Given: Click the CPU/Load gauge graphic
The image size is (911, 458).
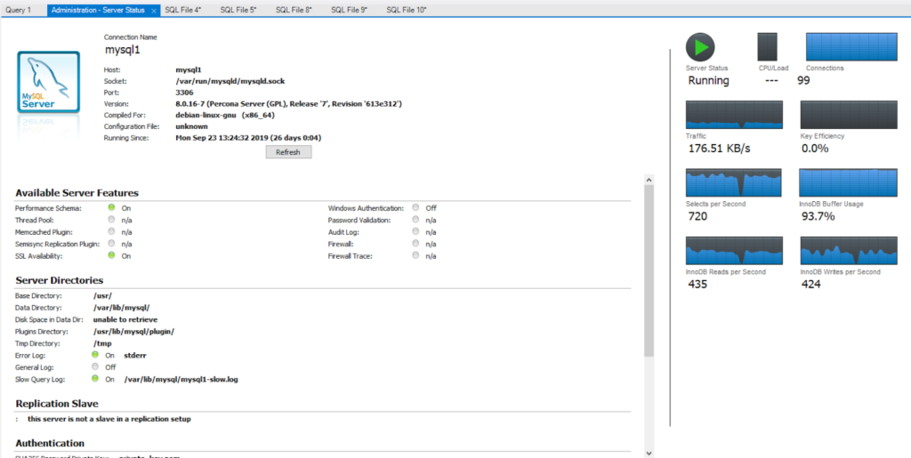Looking at the screenshot, I should 767,47.
